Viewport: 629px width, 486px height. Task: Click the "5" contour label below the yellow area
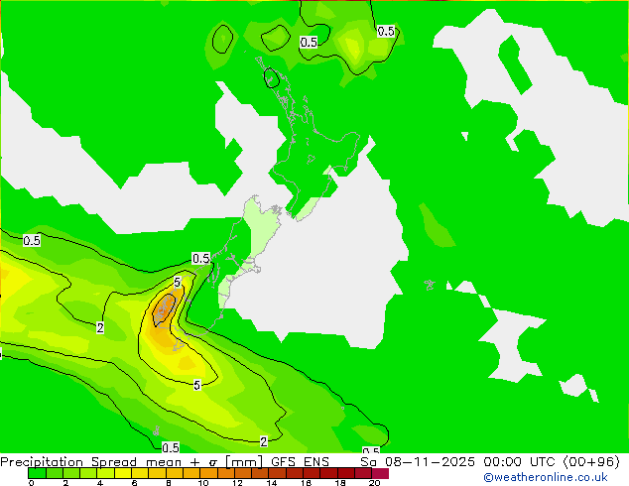pos(197,385)
